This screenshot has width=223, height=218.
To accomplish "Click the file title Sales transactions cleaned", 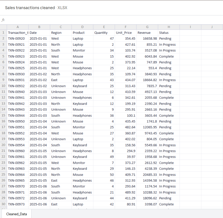I will coord(30,8).
